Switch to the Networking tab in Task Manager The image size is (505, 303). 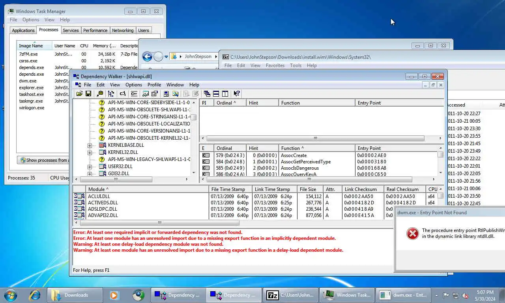(123, 30)
